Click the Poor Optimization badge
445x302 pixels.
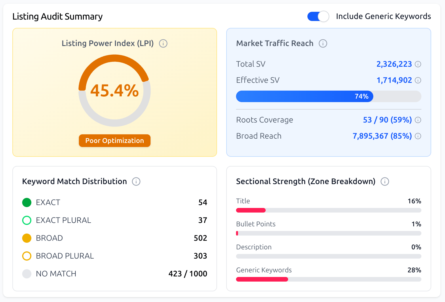[114, 141]
